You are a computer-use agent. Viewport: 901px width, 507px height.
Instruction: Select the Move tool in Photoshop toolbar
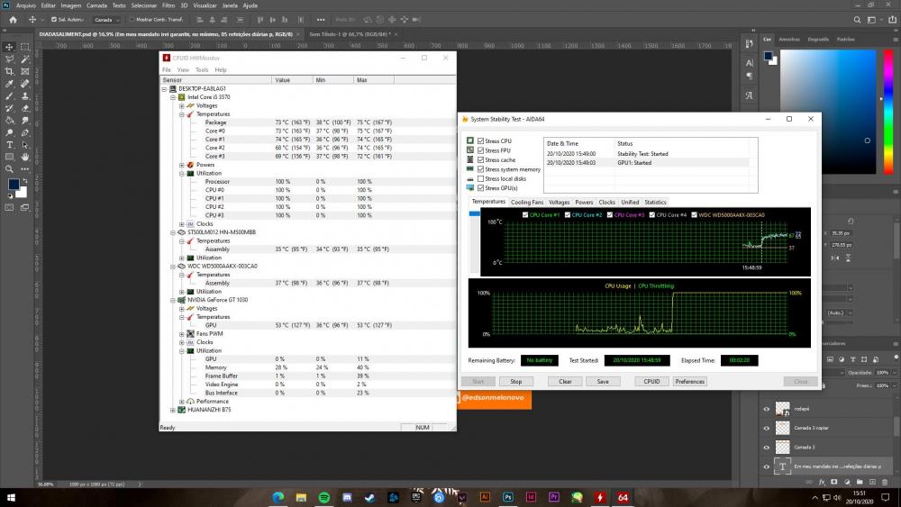coord(9,47)
